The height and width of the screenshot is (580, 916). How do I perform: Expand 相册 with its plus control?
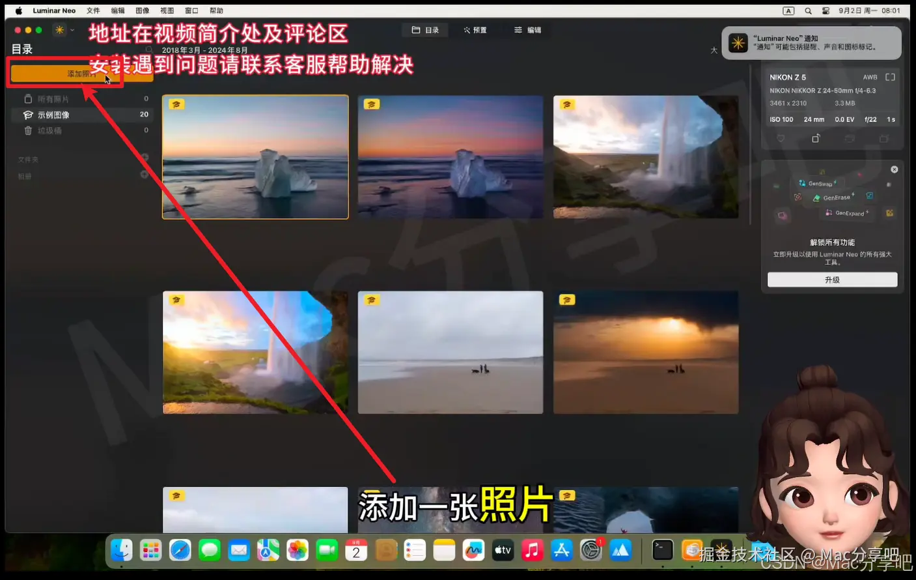pos(145,175)
